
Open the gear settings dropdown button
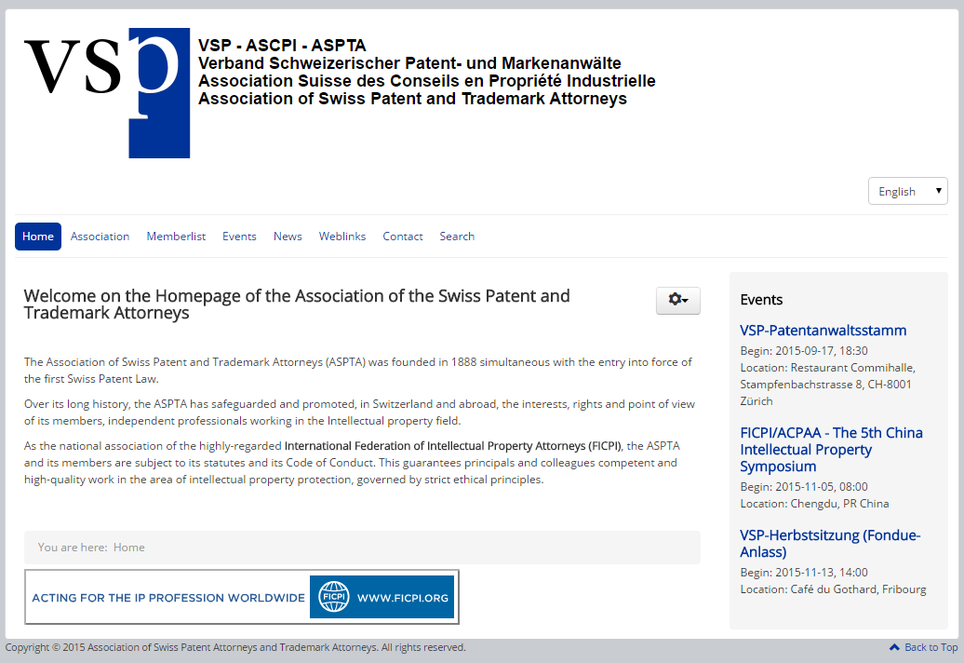[677, 300]
